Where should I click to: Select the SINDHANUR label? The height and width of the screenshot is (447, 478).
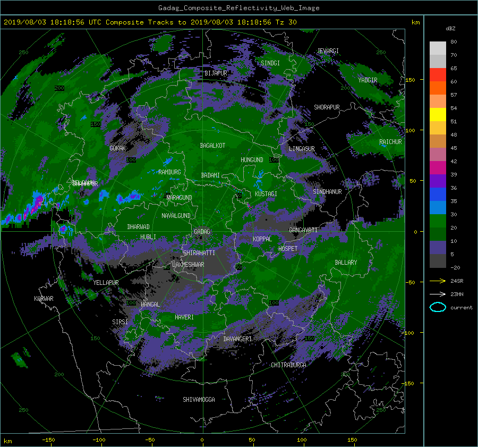coord(327,192)
